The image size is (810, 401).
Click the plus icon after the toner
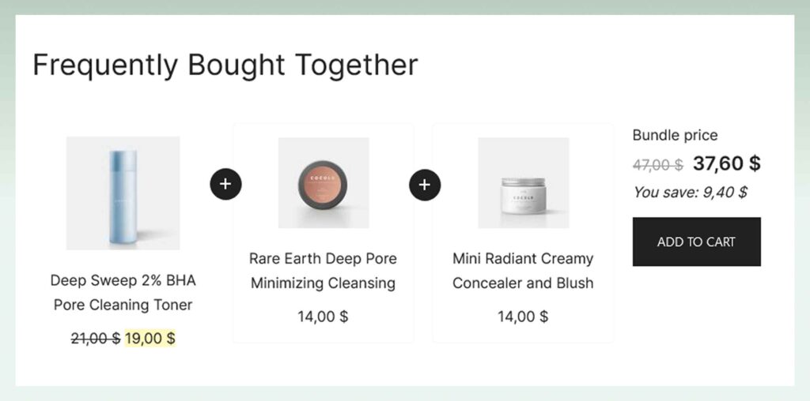pyautogui.click(x=225, y=184)
